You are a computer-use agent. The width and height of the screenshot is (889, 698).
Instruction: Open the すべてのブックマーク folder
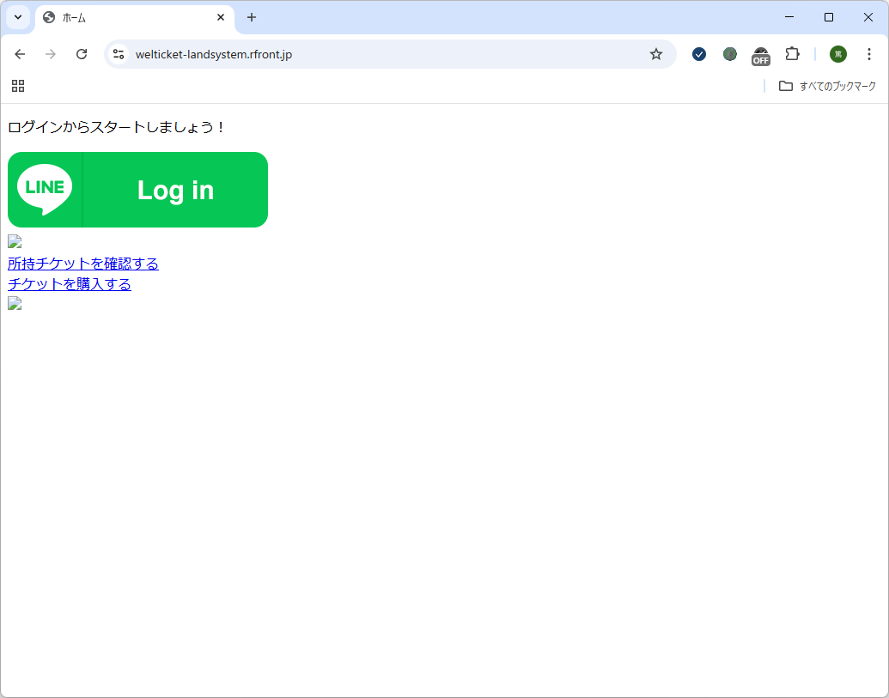click(x=827, y=86)
